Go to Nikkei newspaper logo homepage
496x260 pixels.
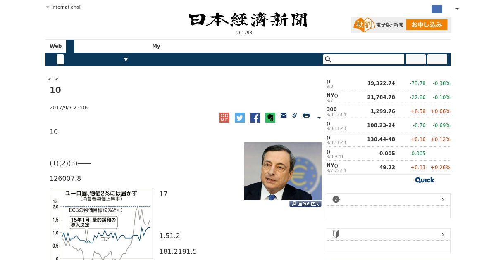click(248, 20)
